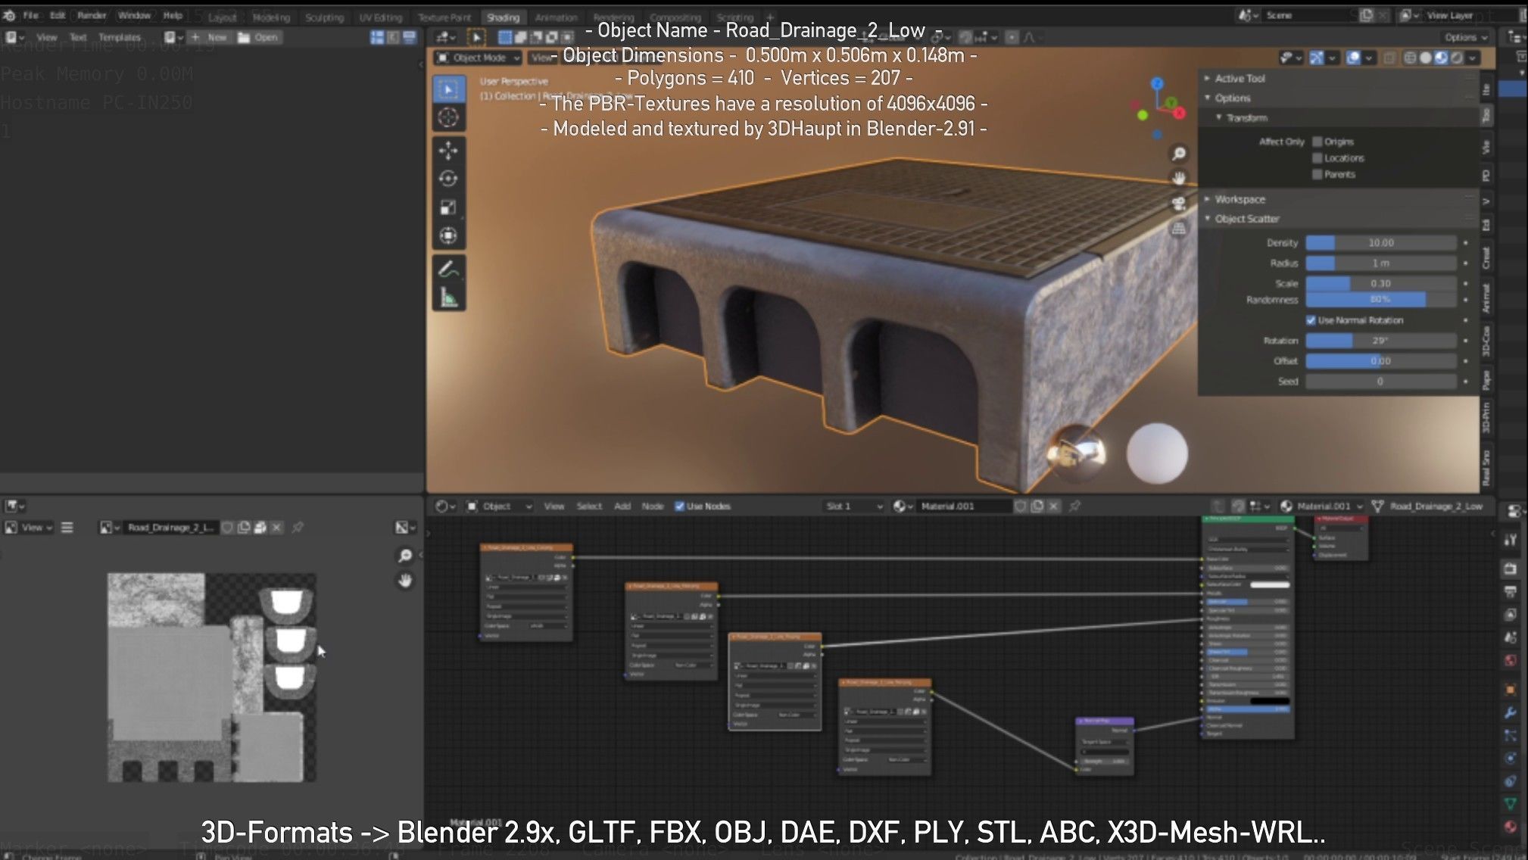Click New in the text editor

210,37
